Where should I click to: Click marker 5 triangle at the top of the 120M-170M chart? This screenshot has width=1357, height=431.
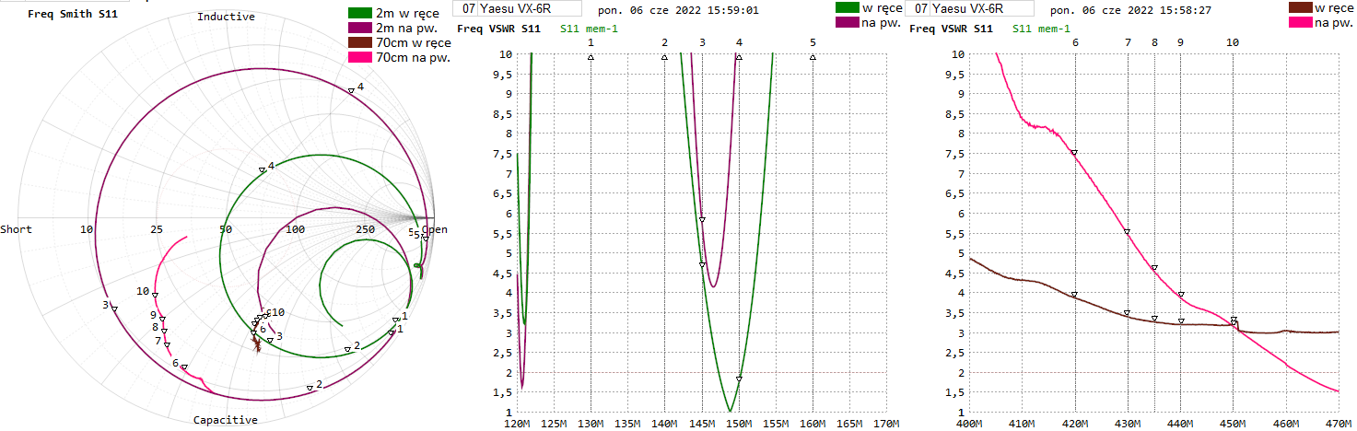pyautogui.click(x=813, y=57)
